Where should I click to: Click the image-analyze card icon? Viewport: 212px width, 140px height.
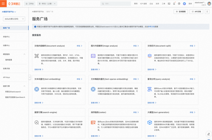(x=93, y=56)
